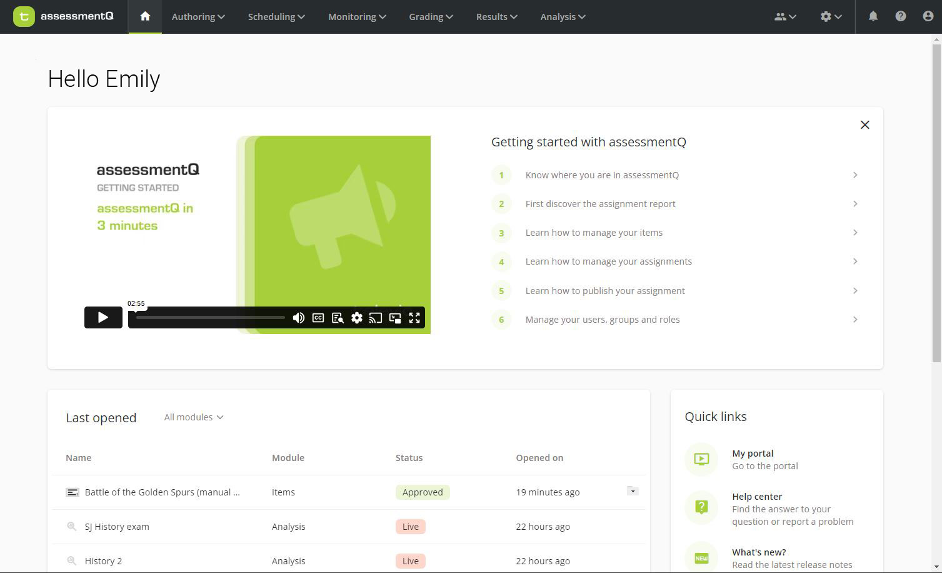942x573 pixels.
Task: Mute the video audio
Action: pyautogui.click(x=298, y=318)
